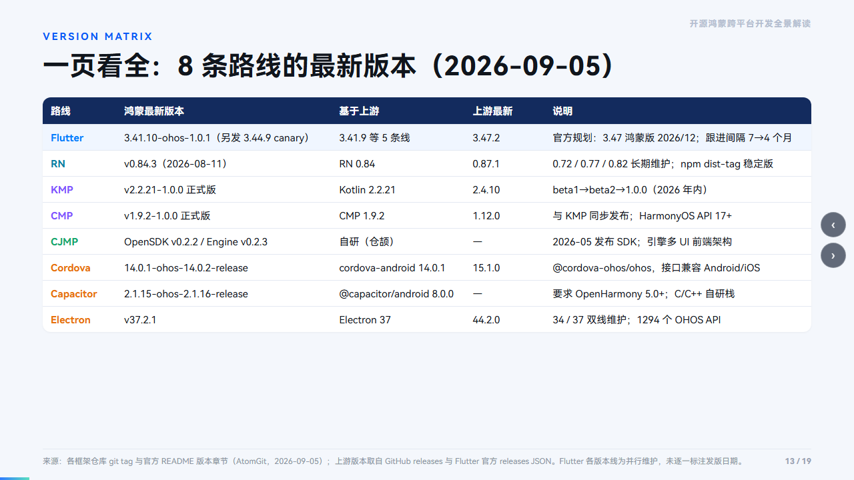Viewport: 854px width, 480px height.
Task: Go to the previous slide arrow
Action: [833, 225]
